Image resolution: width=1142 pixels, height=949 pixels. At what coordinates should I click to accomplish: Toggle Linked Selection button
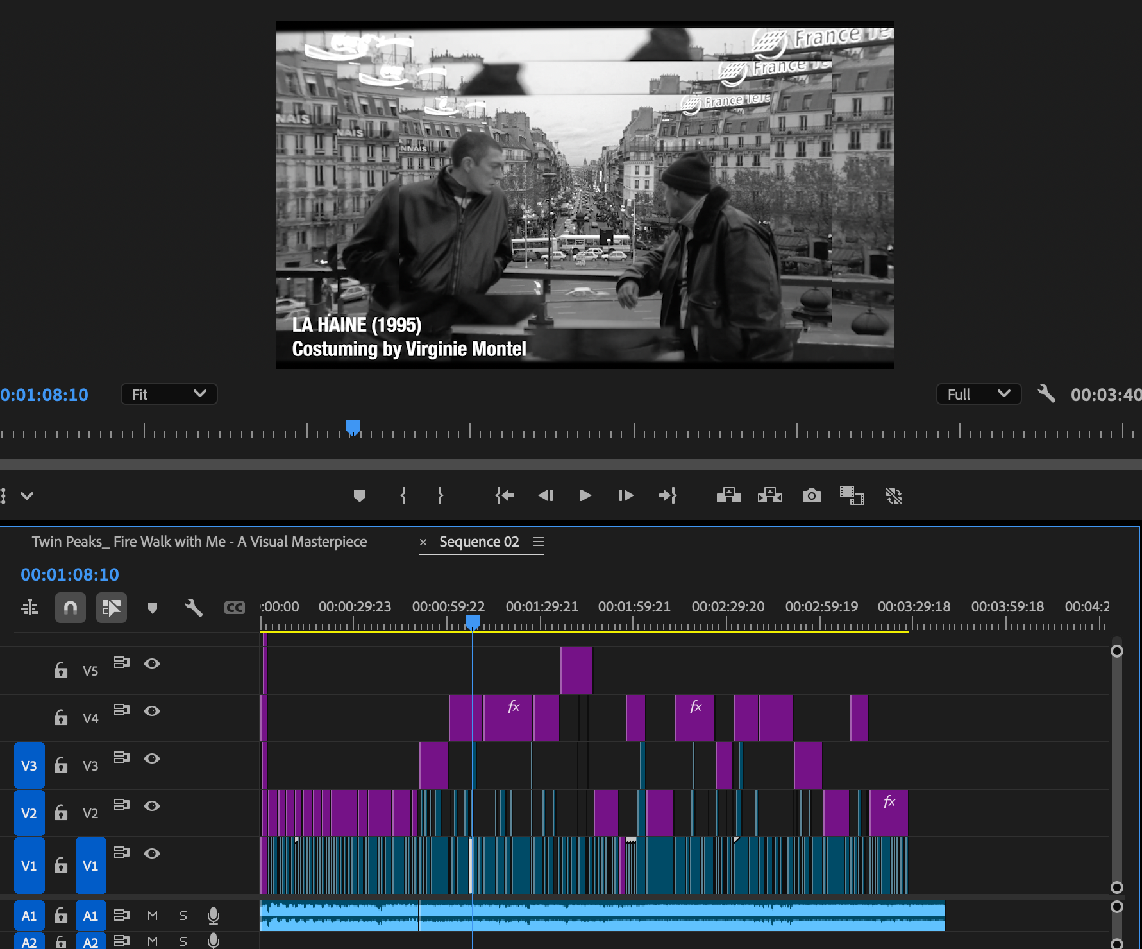(112, 608)
